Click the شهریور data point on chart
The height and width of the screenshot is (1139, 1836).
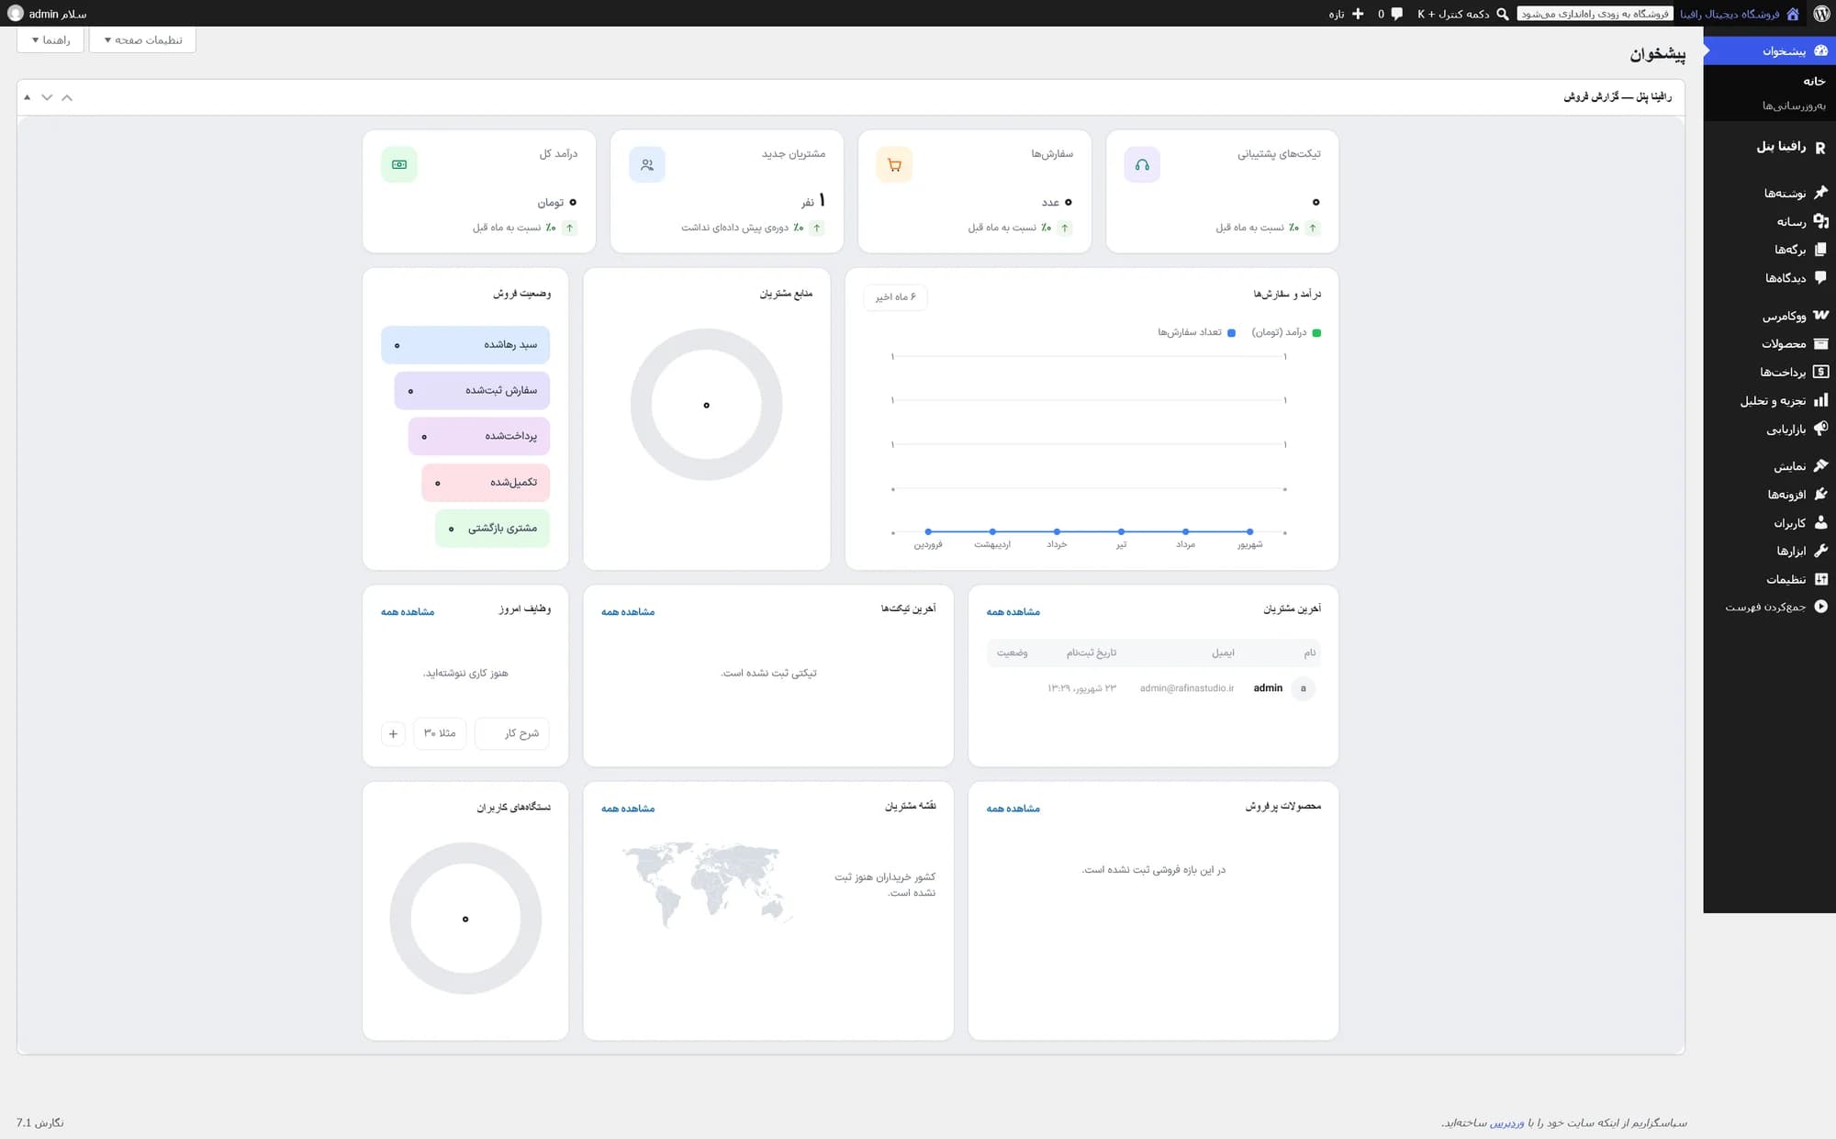[1249, 531]
